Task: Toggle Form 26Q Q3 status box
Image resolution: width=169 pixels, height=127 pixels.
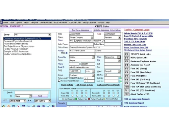Action: pos(82,96)
